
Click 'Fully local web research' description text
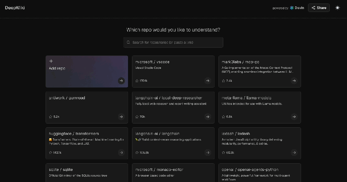pyautogui.click(x=171, y=104)
